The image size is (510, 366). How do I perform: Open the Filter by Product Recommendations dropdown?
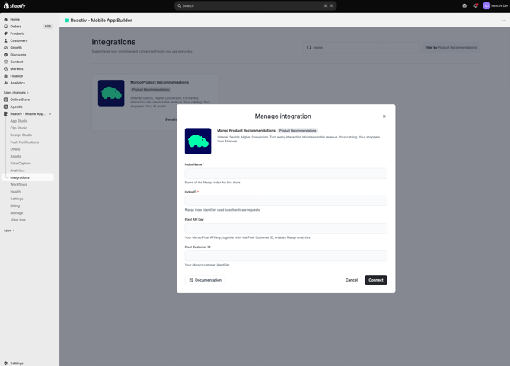click(x=451, y=47)
